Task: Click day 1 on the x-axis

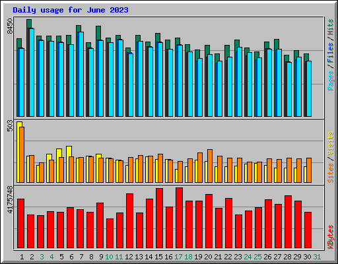Action: point(22,257)
